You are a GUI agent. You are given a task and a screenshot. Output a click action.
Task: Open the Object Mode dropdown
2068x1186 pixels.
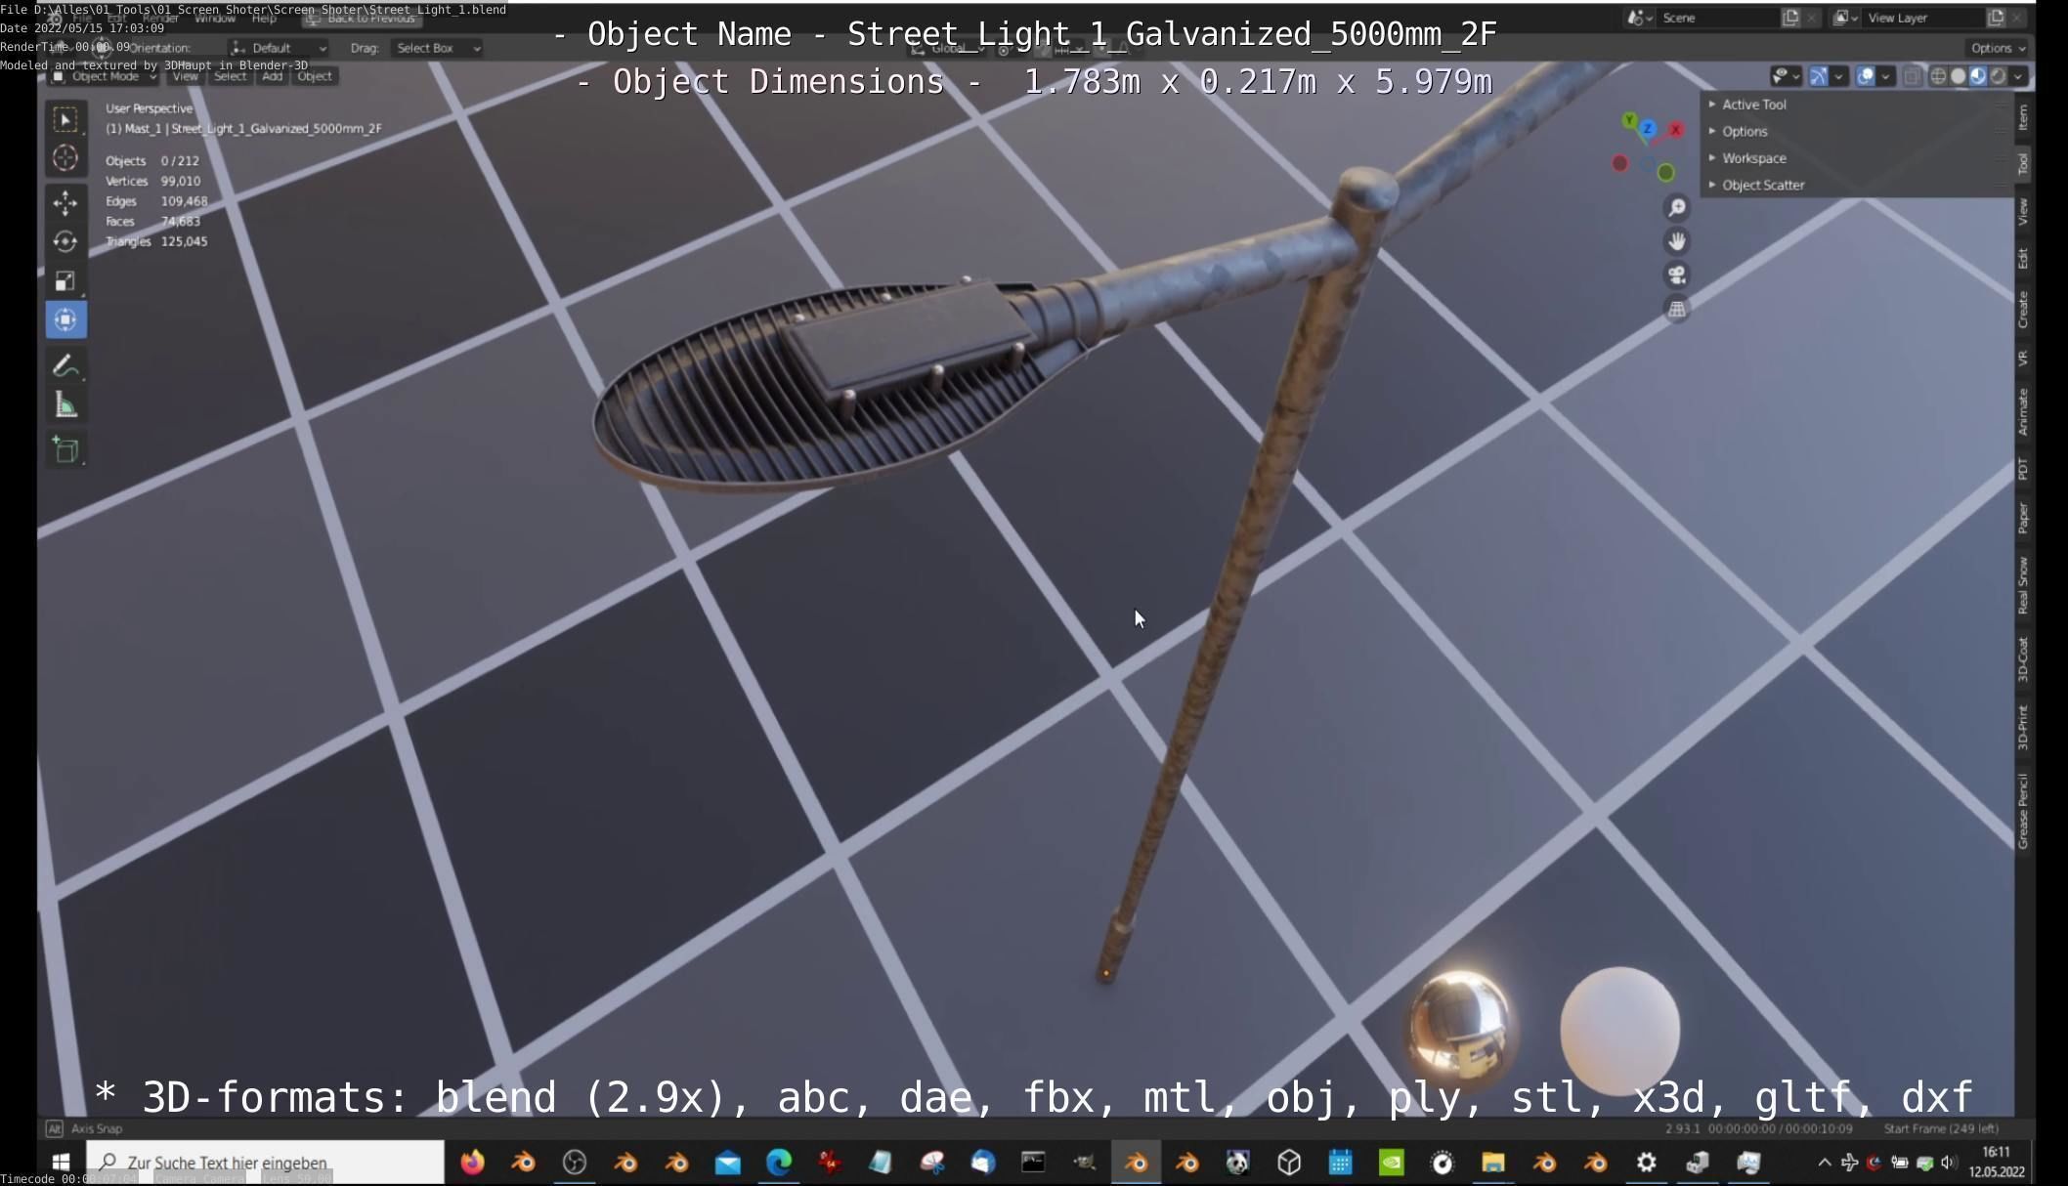point(104,76)
